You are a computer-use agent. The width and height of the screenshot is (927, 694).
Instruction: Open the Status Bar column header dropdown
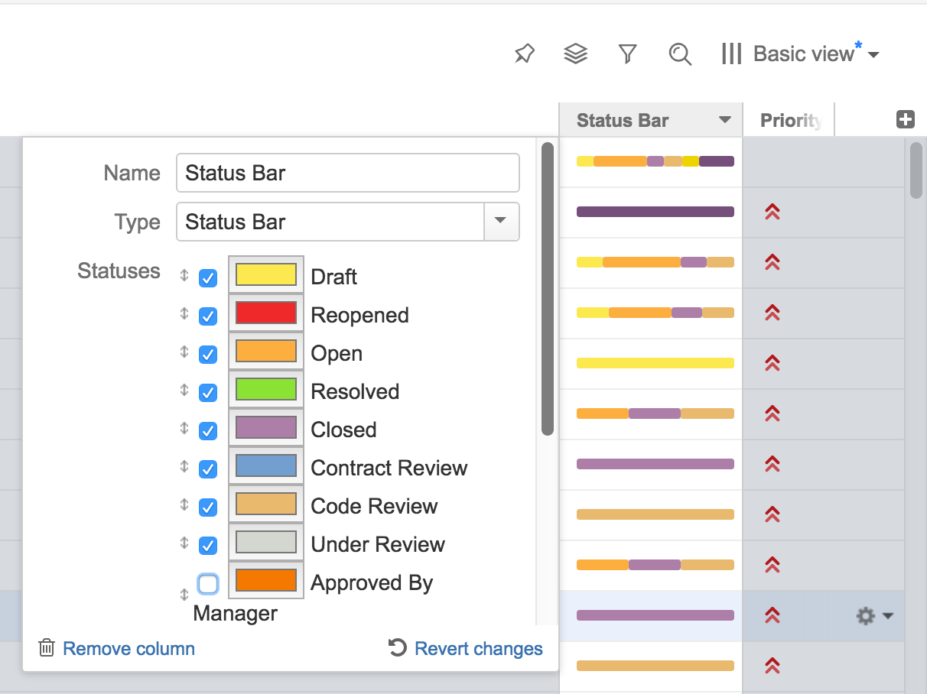[x=724, y=119]
